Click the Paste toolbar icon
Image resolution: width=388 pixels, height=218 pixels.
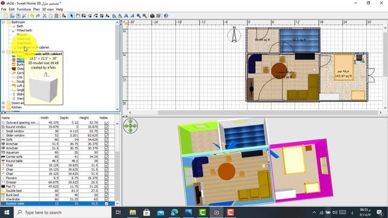tap(56, 16)
